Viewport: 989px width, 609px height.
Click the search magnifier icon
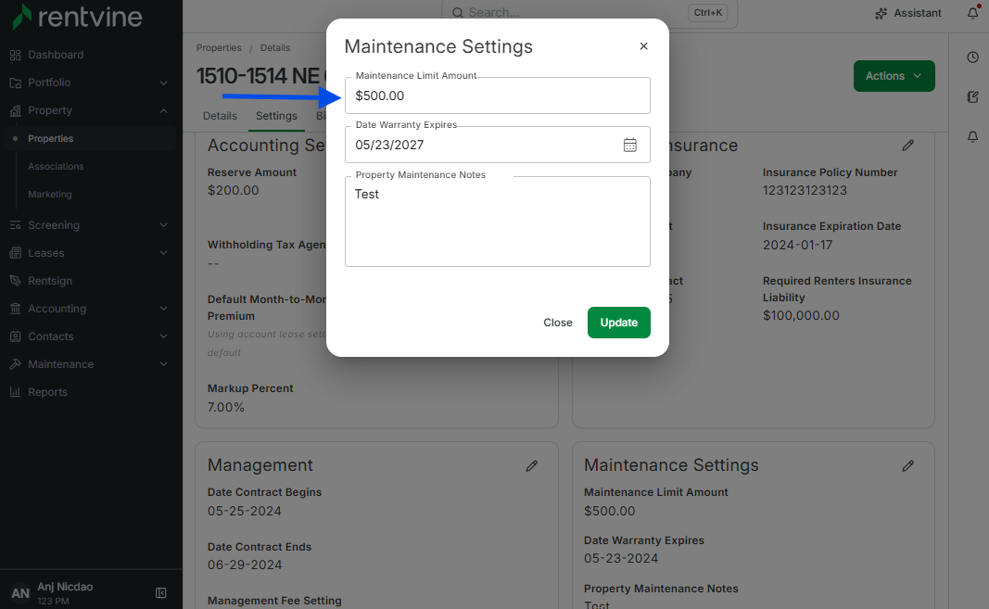(458, 13)
